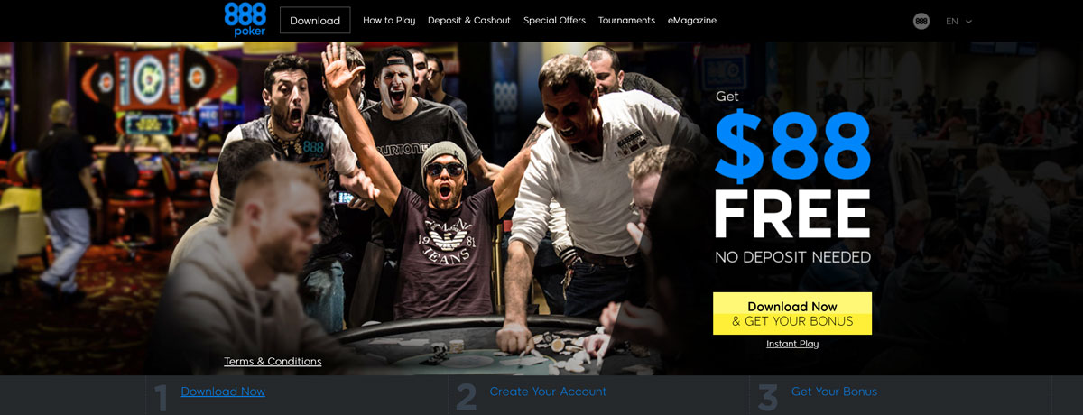Select the Get Your Bonus step
Screen dimensions: 1083x415
point(834,392)
